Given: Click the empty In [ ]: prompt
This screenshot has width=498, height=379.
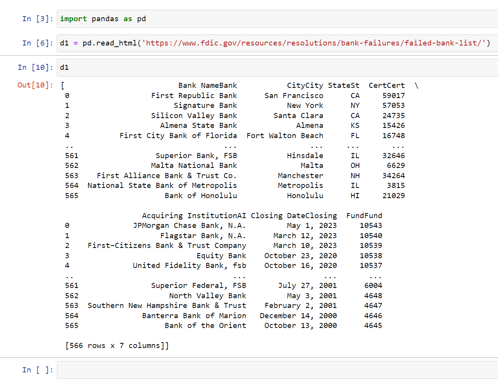Looking at the screenshot, I should [38, 370].
